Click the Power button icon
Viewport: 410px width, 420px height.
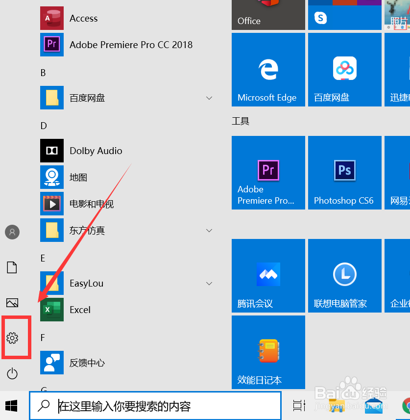pos(12,373)
